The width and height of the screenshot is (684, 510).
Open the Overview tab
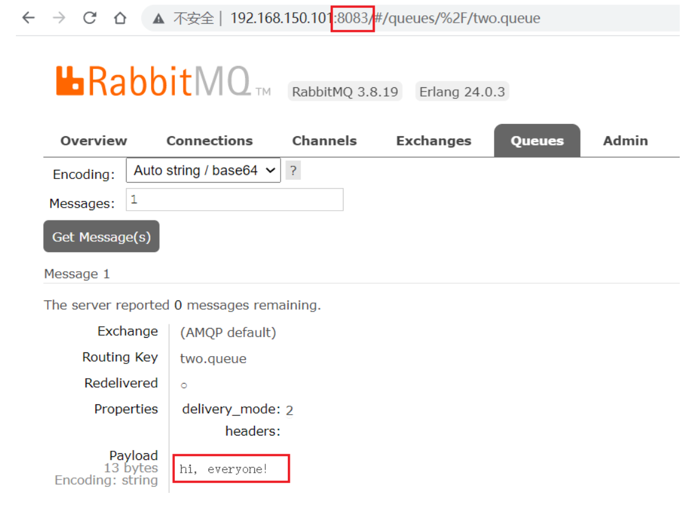[x=94, y=141]
